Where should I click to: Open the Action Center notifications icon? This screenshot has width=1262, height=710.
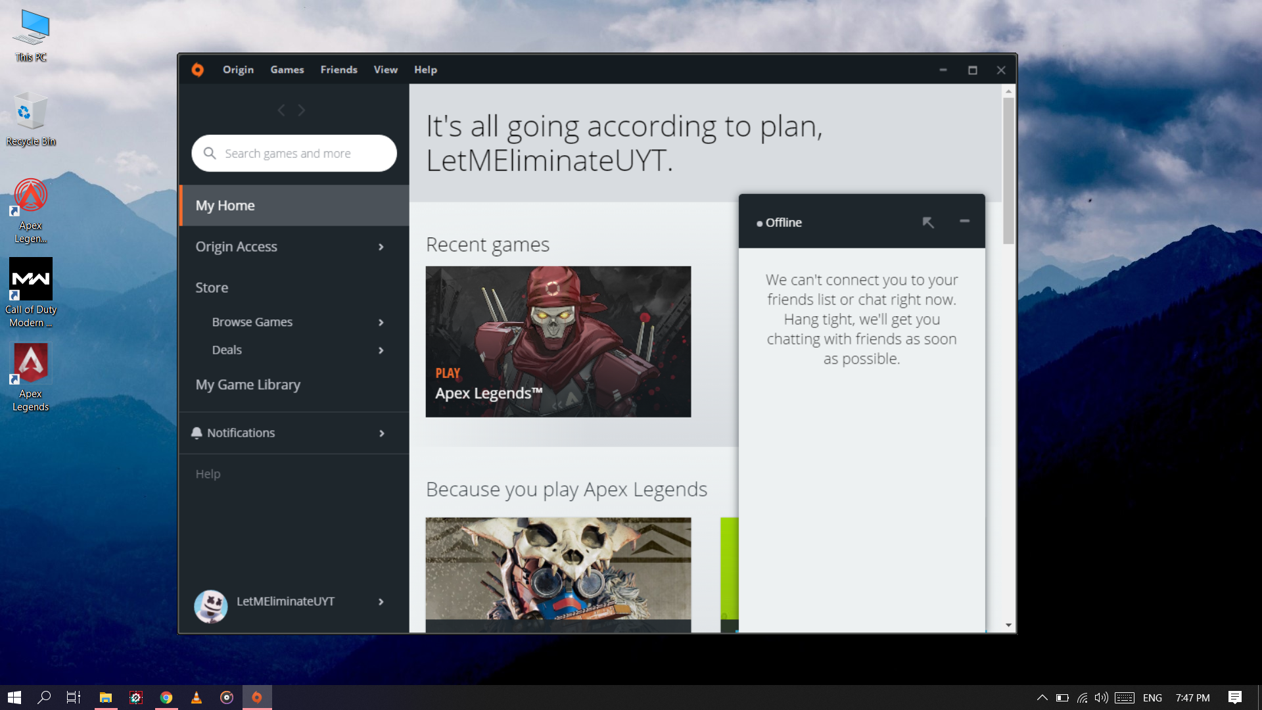[1235, 698]
